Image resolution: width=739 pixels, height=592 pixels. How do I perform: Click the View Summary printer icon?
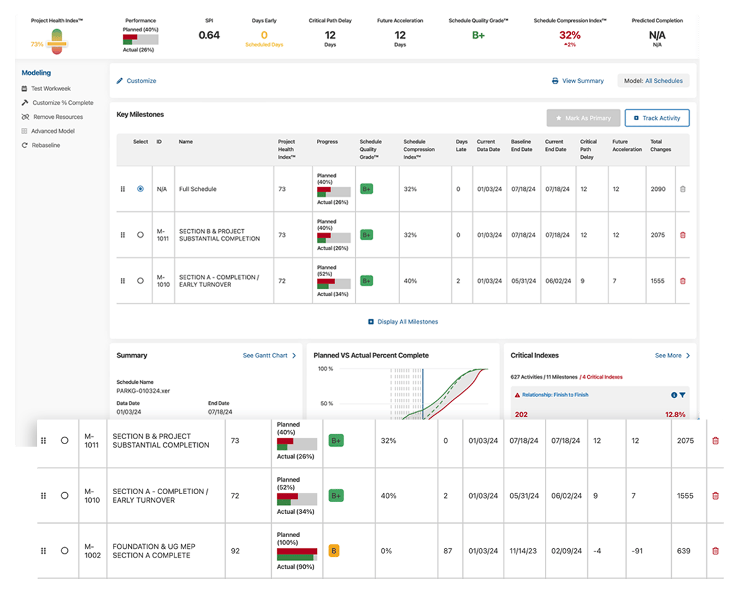555,81
